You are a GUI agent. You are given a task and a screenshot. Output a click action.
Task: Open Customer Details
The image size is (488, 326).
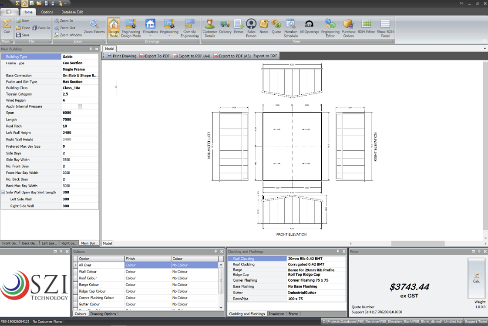click(x=210, y=28)
